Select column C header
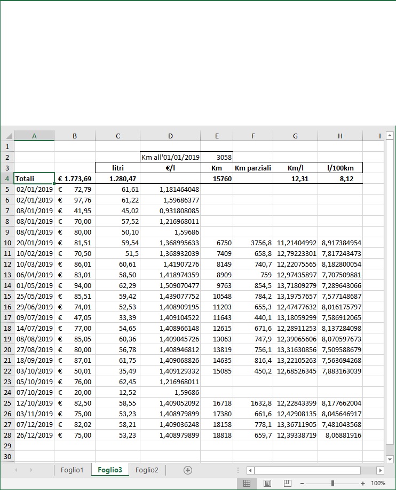 (x=117, y=136)
